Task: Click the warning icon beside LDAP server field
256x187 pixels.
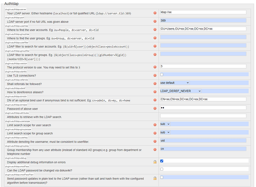Action: point(155,13)
